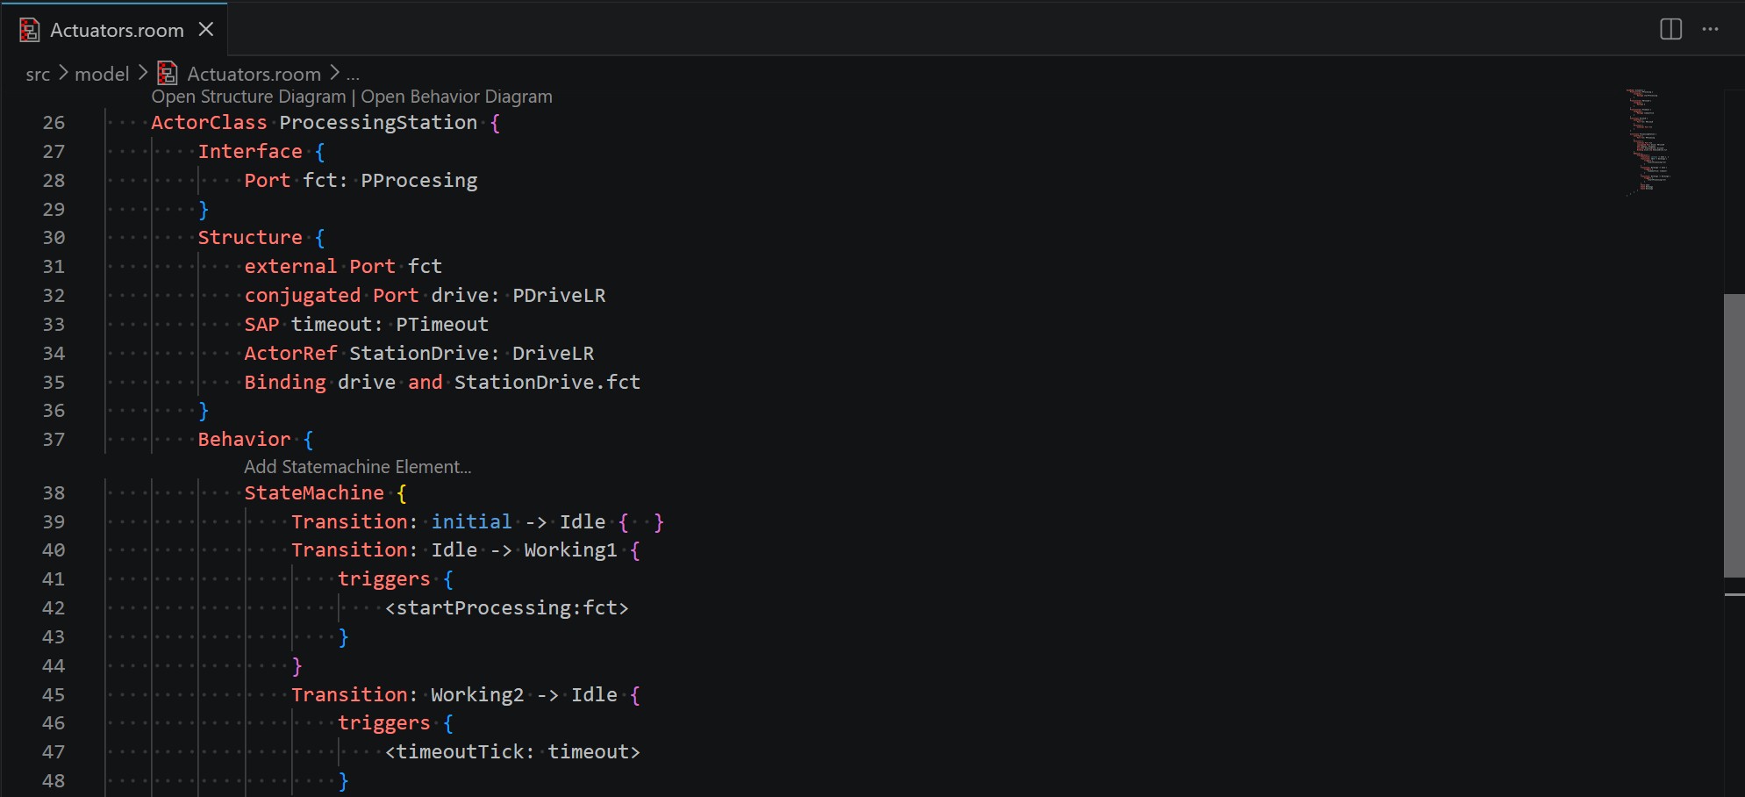The image size is (1745, 797).
Task: Open the More Actions ellipsis menu
Action: coord(1710,29)
